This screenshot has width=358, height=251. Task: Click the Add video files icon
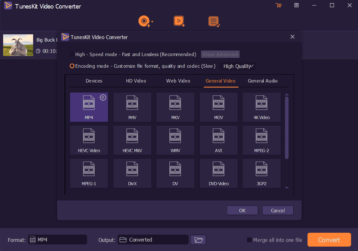[179, 21]
